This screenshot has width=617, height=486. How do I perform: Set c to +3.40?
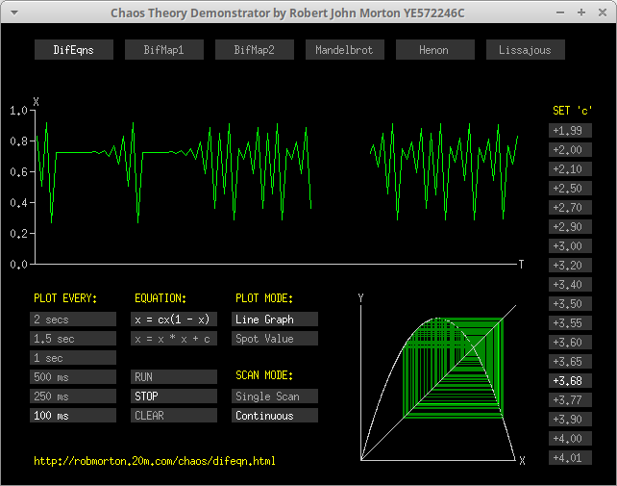click(x=570, y=285)
